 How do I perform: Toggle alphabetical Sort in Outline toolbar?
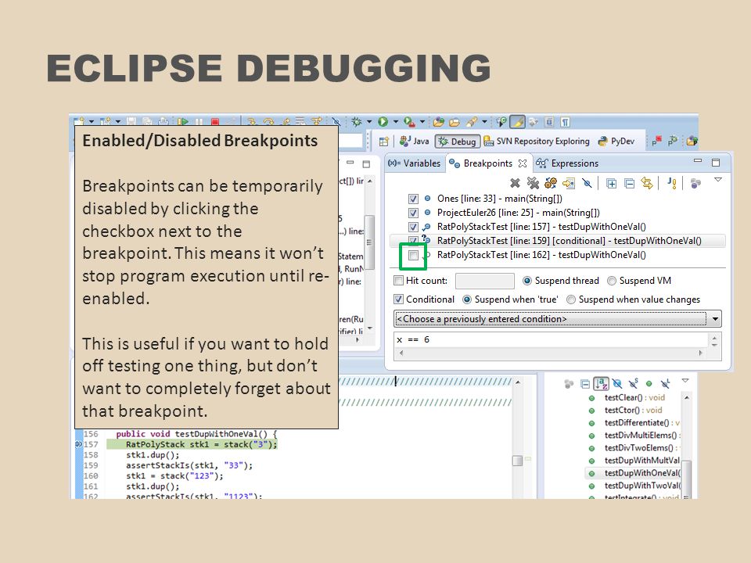(x=601, y=383)
